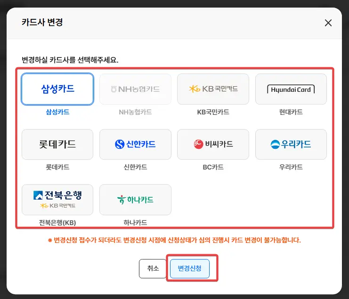Viewport: 349px width, 299px height.
Task: Select the KB국민카드 logo card
Action: coord(213,89)
